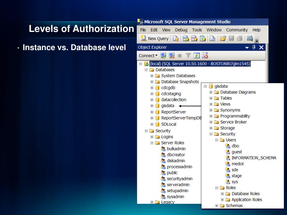
Task: Open the View menu
Action: click(166, 30)
